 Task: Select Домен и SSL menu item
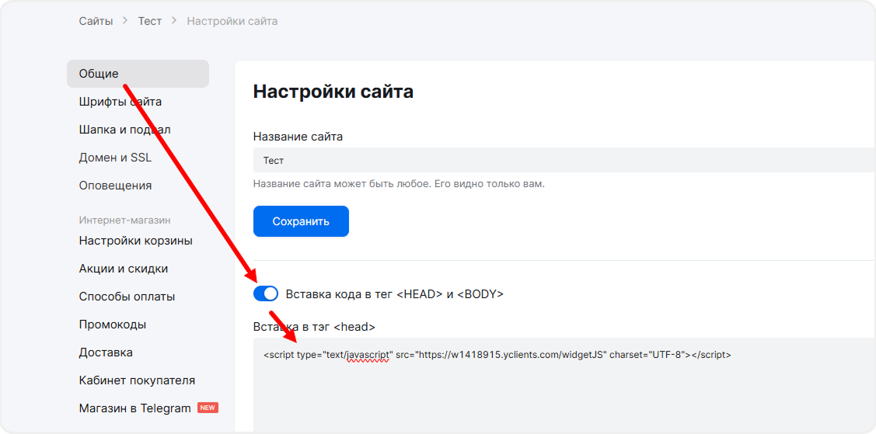[115, 158]
